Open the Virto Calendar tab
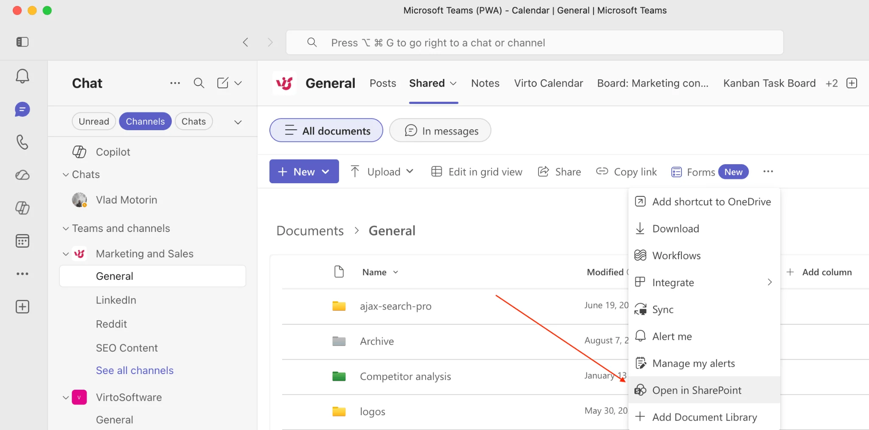Viewport: 869px width, 430px height. (549, 83)
